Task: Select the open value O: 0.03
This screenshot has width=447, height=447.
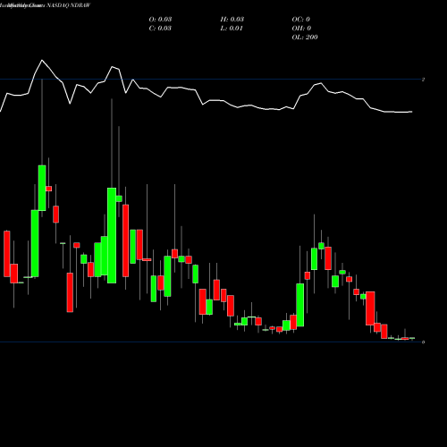Action: [160, 19]
